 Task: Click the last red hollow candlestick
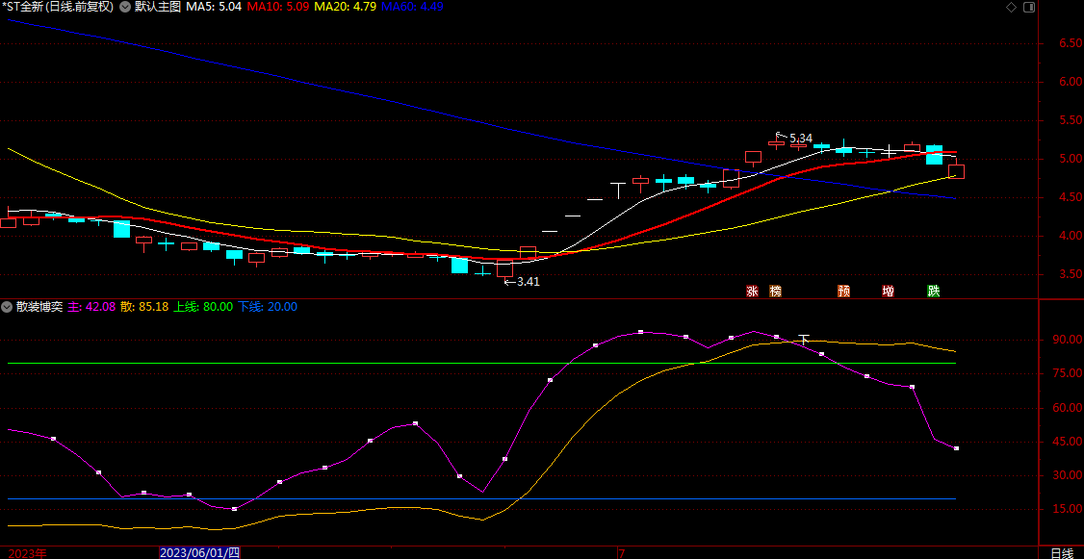click(956, 171)
